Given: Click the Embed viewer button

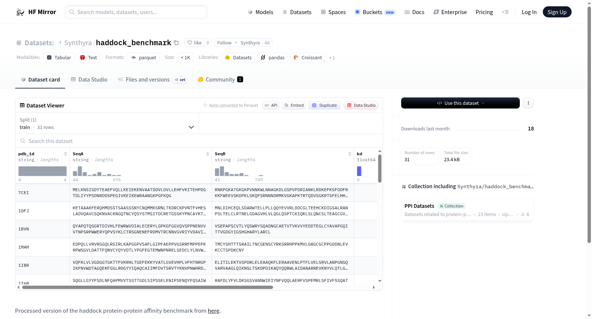Looking at the screenshot, I should click(x=294, y=106).
